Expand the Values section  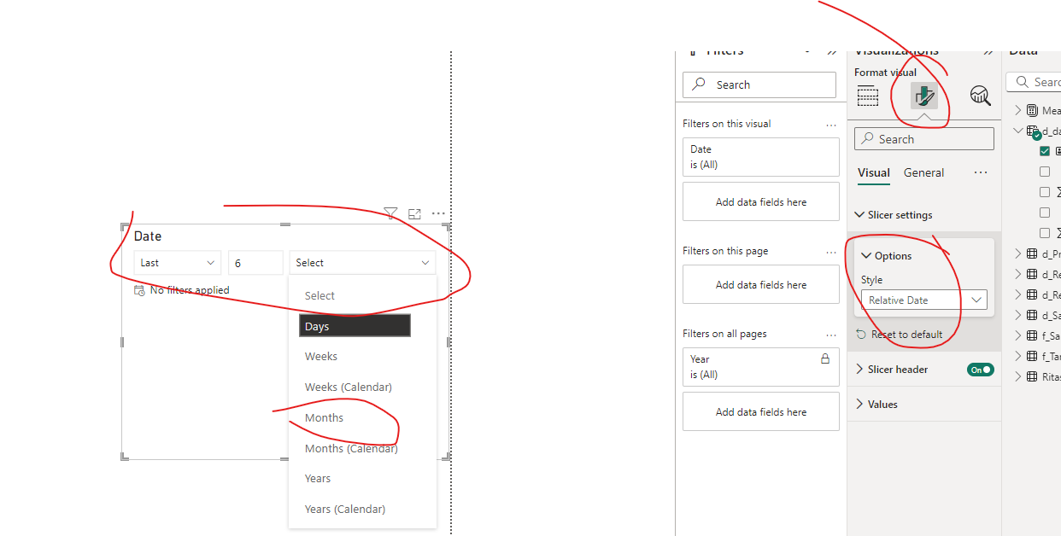[859, 405]
